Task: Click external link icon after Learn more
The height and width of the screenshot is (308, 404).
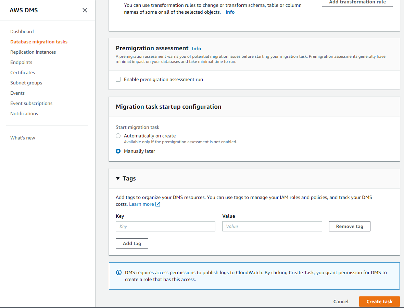Action: pyautogui.click(x=158, y=204)
